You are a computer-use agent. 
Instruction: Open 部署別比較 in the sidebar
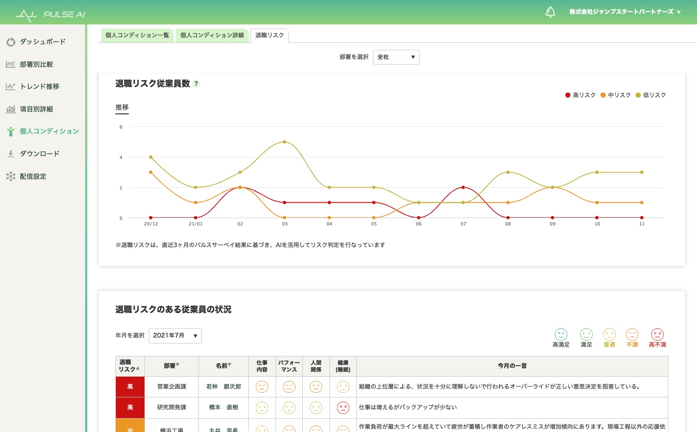tap(36, 65)
